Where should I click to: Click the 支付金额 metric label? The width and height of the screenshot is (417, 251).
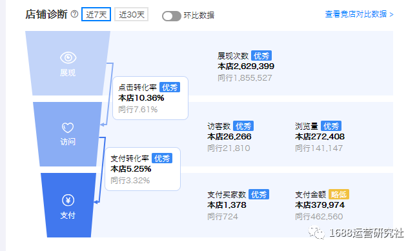(x=310, y=195)
